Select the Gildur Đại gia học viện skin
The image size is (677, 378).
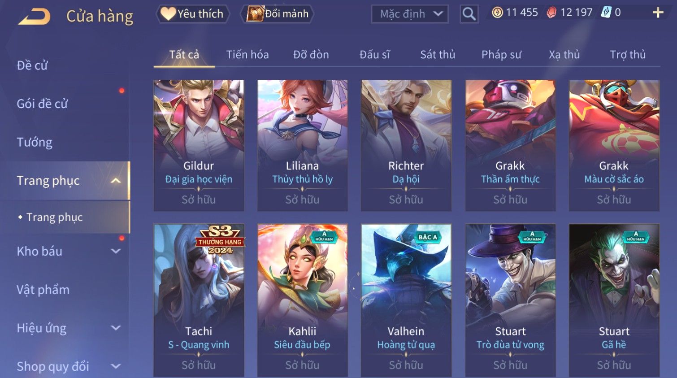199,145
